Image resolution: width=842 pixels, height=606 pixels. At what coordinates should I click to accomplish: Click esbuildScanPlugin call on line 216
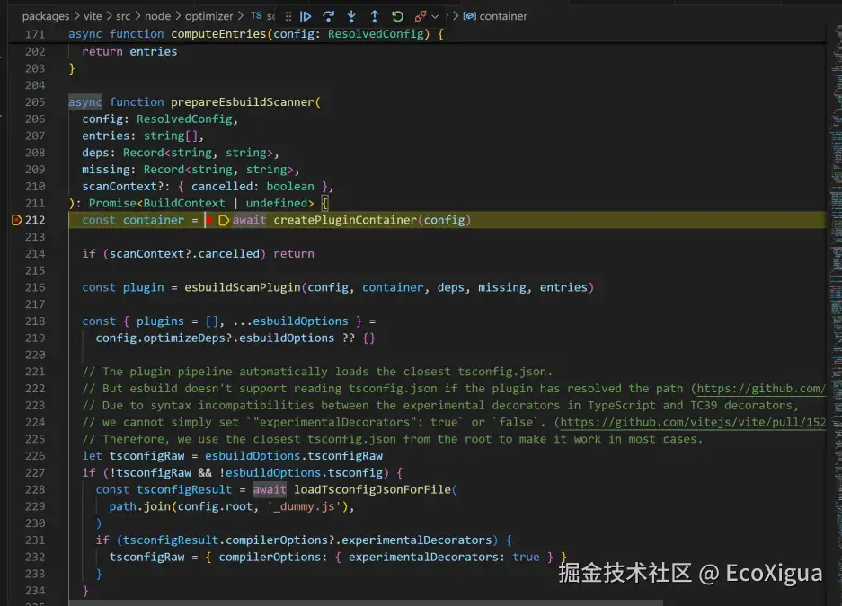pyautogui.click(x=243, y=287)
